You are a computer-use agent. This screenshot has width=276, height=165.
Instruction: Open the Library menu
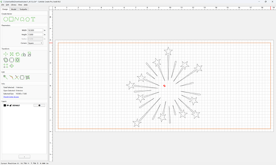point(14,5)
